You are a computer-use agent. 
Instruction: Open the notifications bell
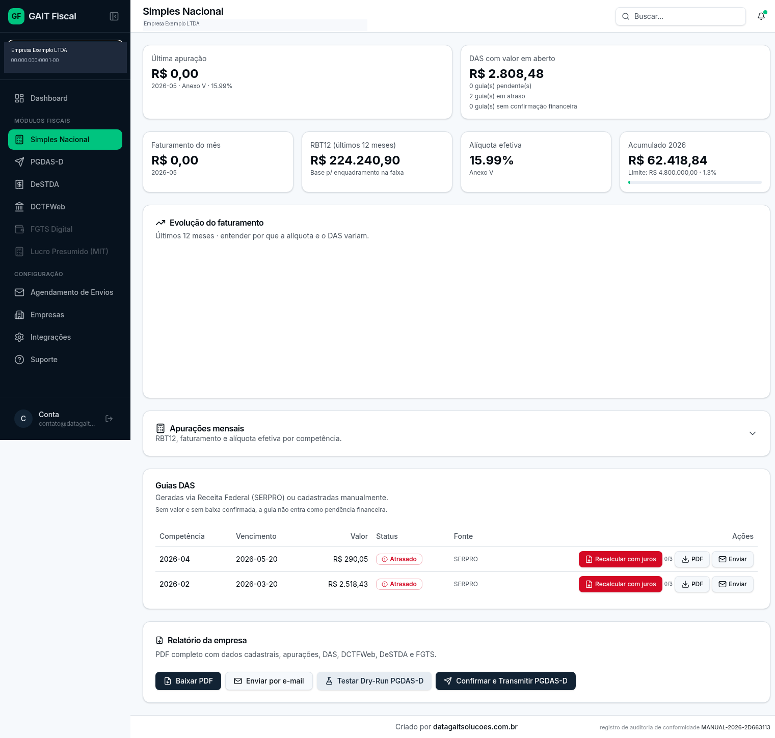(761, 16)
